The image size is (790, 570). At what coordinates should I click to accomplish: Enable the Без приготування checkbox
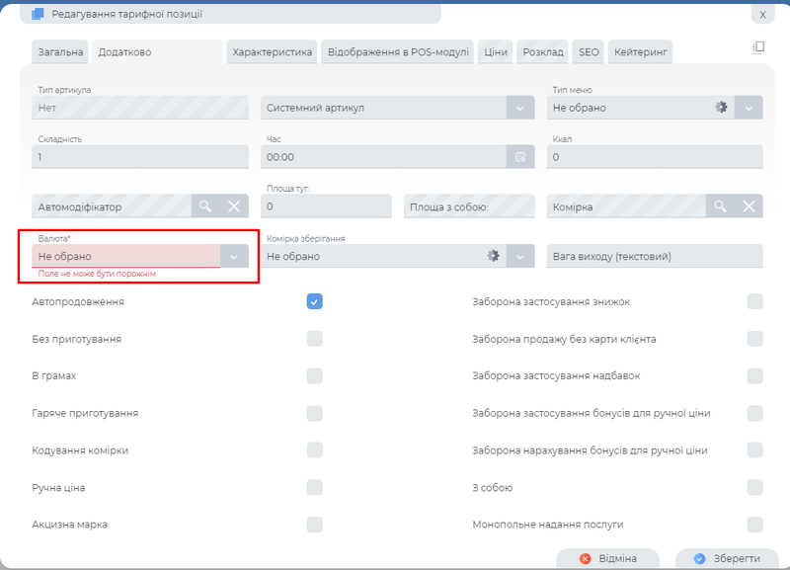point(314,339)
